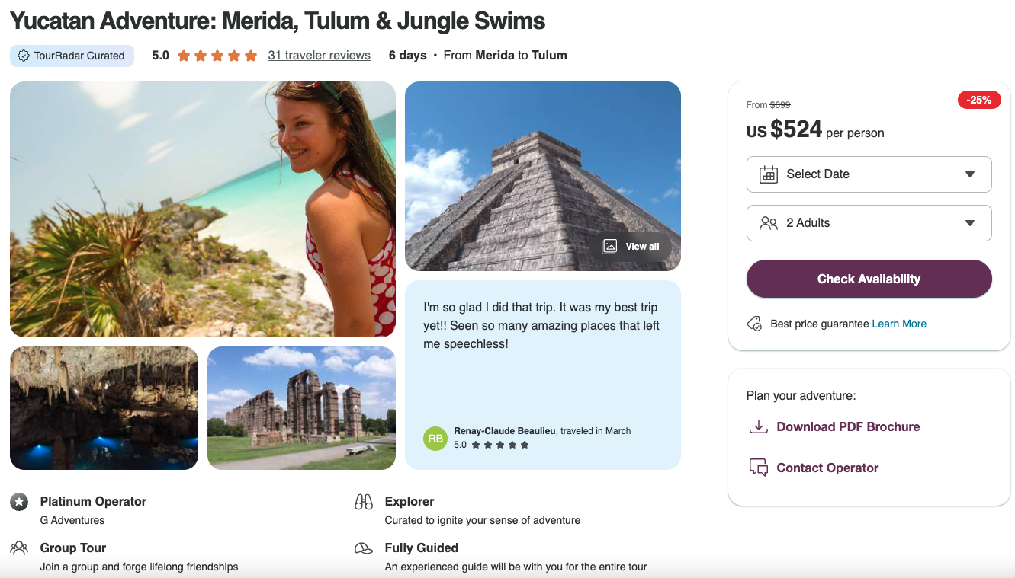Click View all photos button
Viewport: 1015px width, 578px height.
(631, 247)
